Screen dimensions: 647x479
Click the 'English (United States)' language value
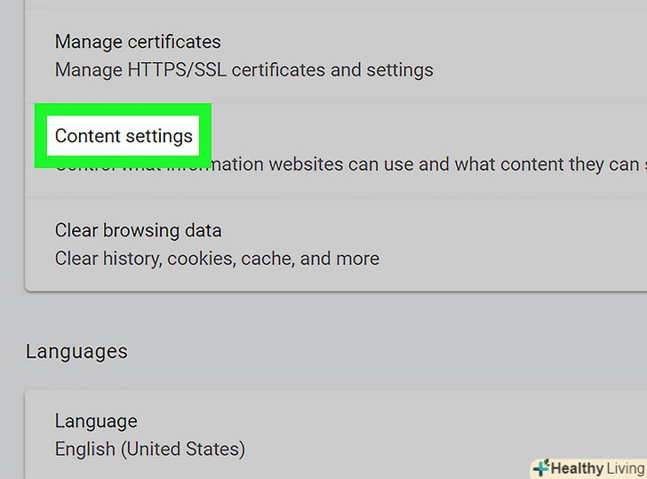click(149, 449)
